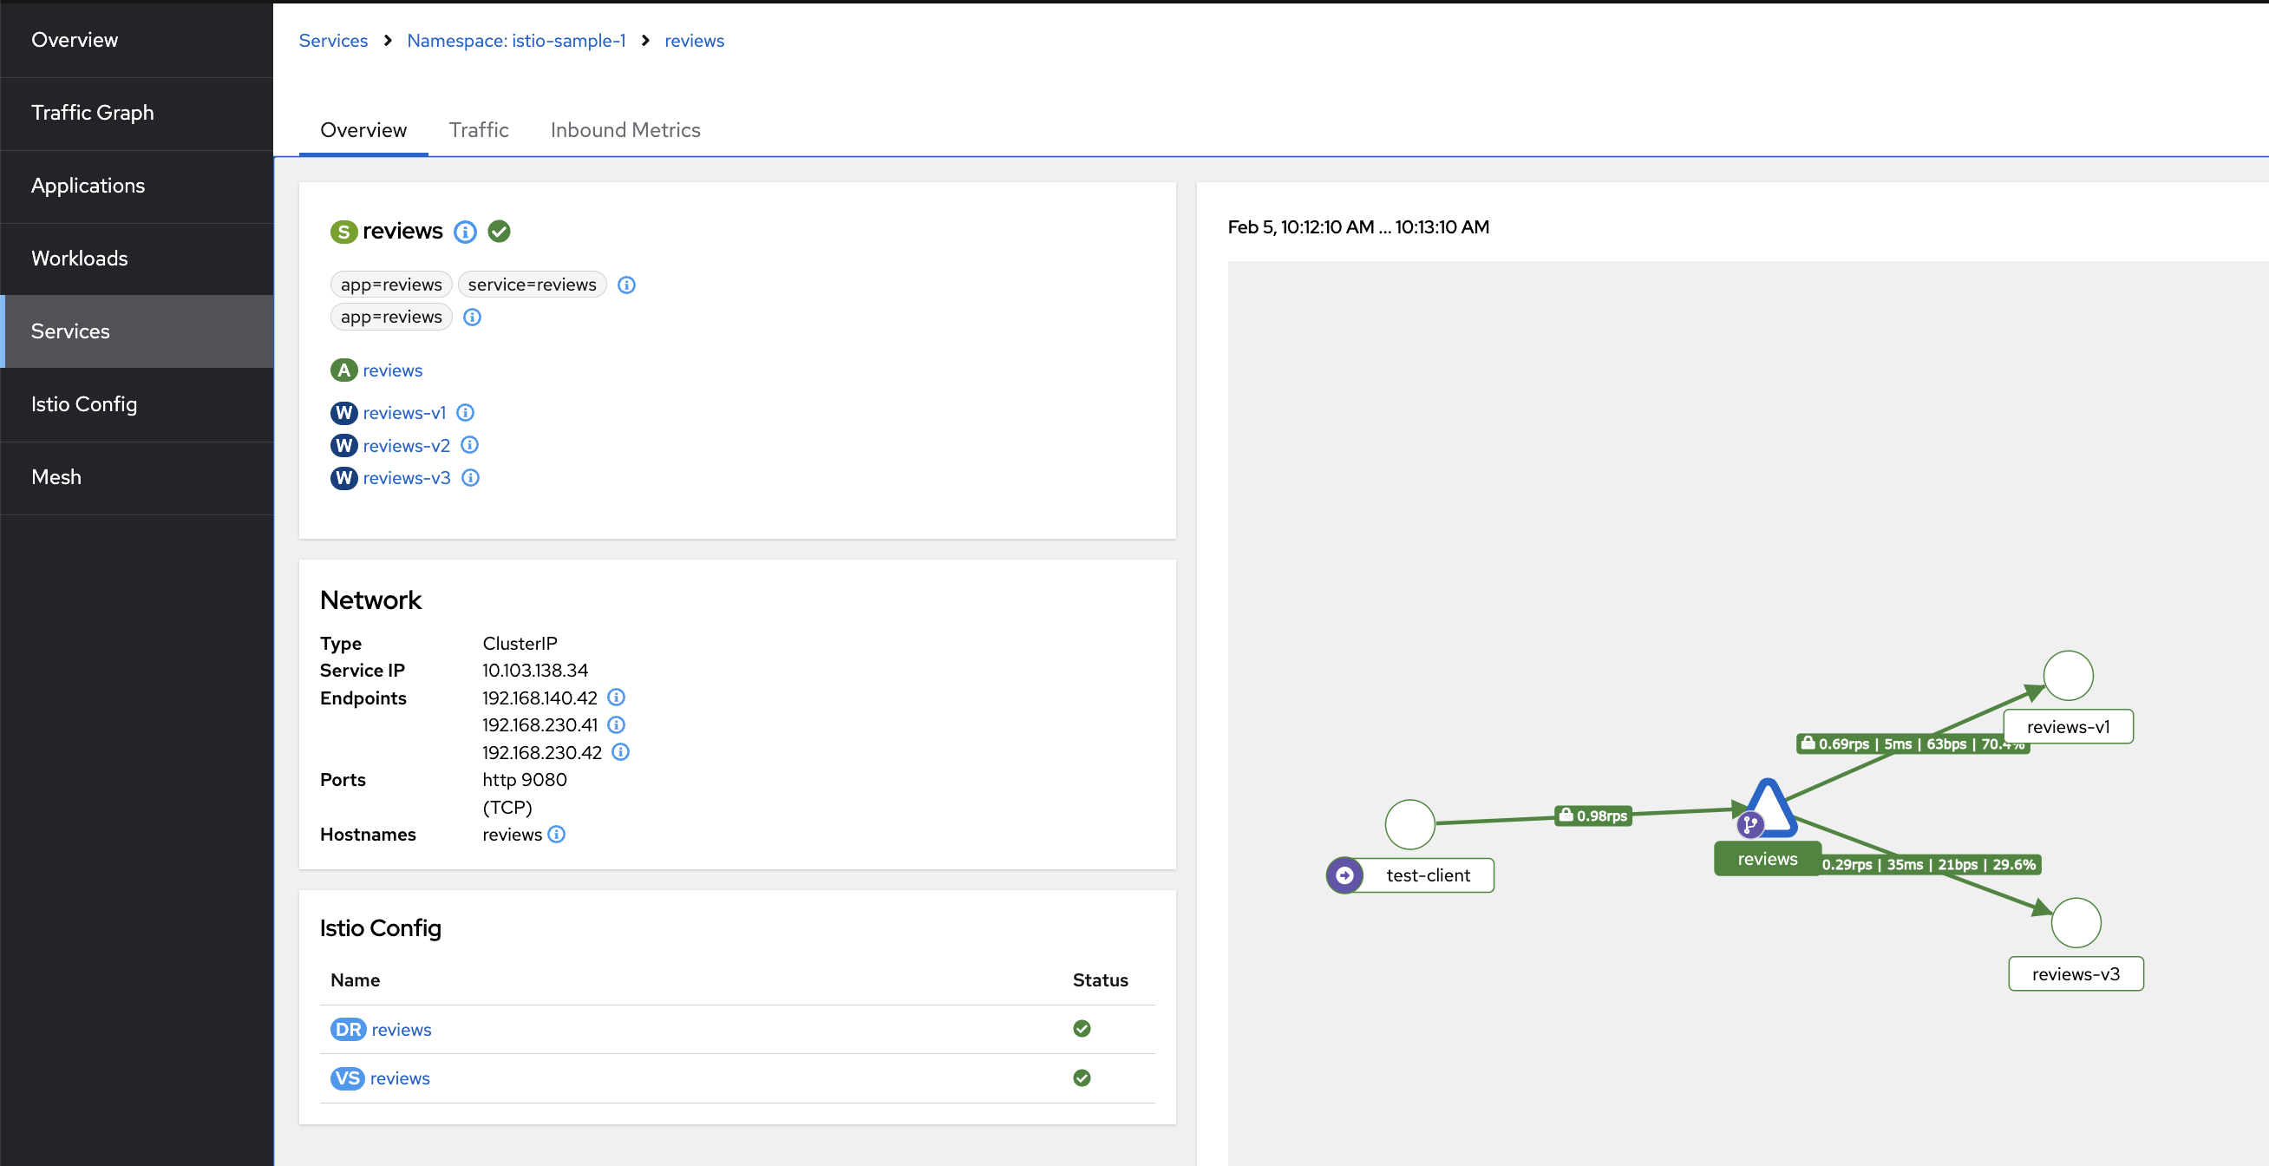The image size is (2269, 1166).
Task: Click the DestinationRule reviews valid status icon
Action: click(x=1082, y=1029)
